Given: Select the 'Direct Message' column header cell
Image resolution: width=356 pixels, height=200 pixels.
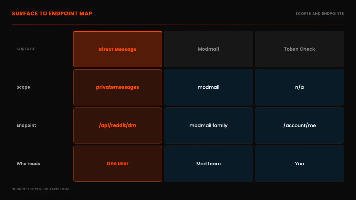Looking at the screenshot, I should coord(117,49).
